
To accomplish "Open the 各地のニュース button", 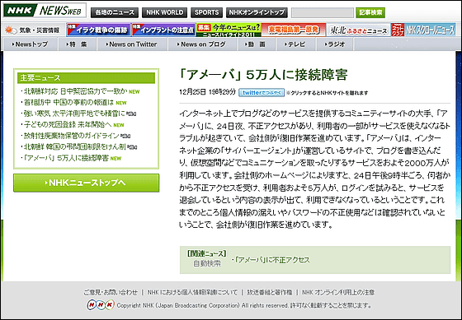I will click(115, 12).
